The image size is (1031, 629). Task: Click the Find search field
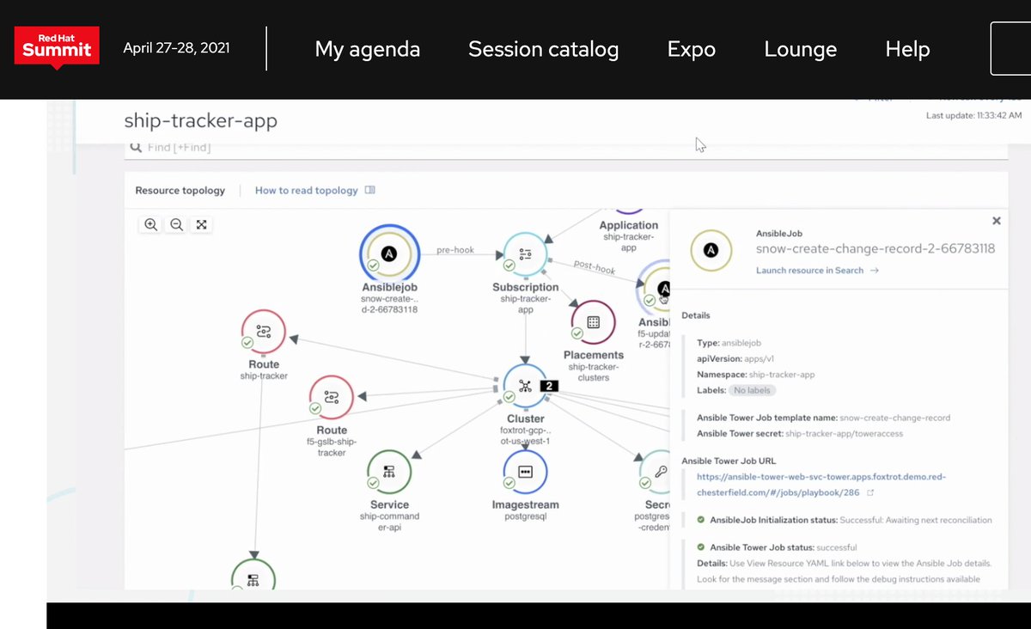[567, 148]
